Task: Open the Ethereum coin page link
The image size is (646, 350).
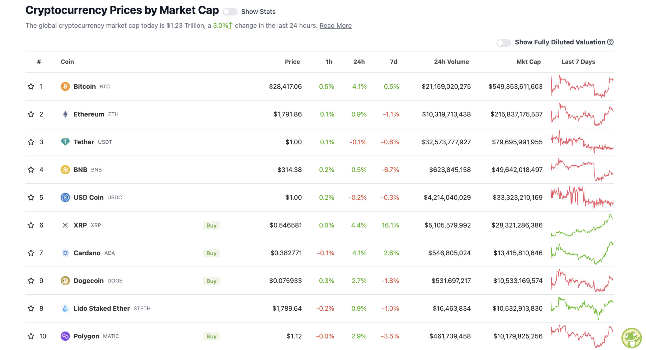Action: [89, 114]
